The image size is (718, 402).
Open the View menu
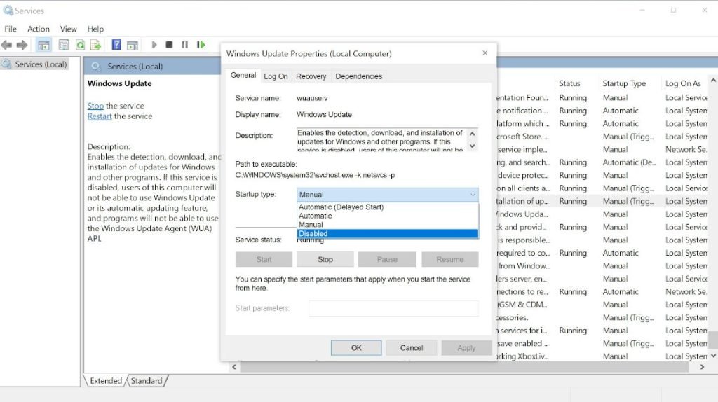point(68,29)
